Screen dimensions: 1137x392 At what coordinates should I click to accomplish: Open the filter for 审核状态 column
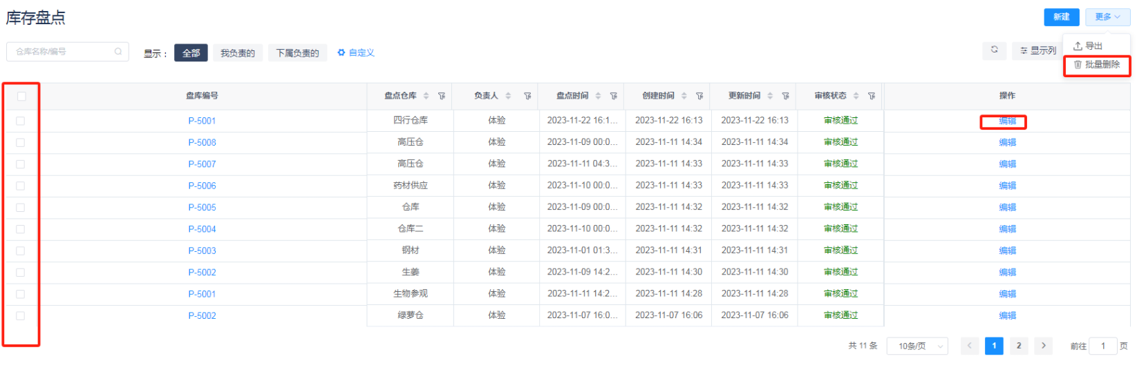[x=872, y=96]
